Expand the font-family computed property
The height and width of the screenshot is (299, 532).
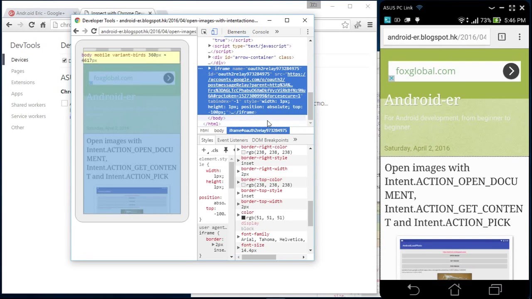(x=239, y=237)
